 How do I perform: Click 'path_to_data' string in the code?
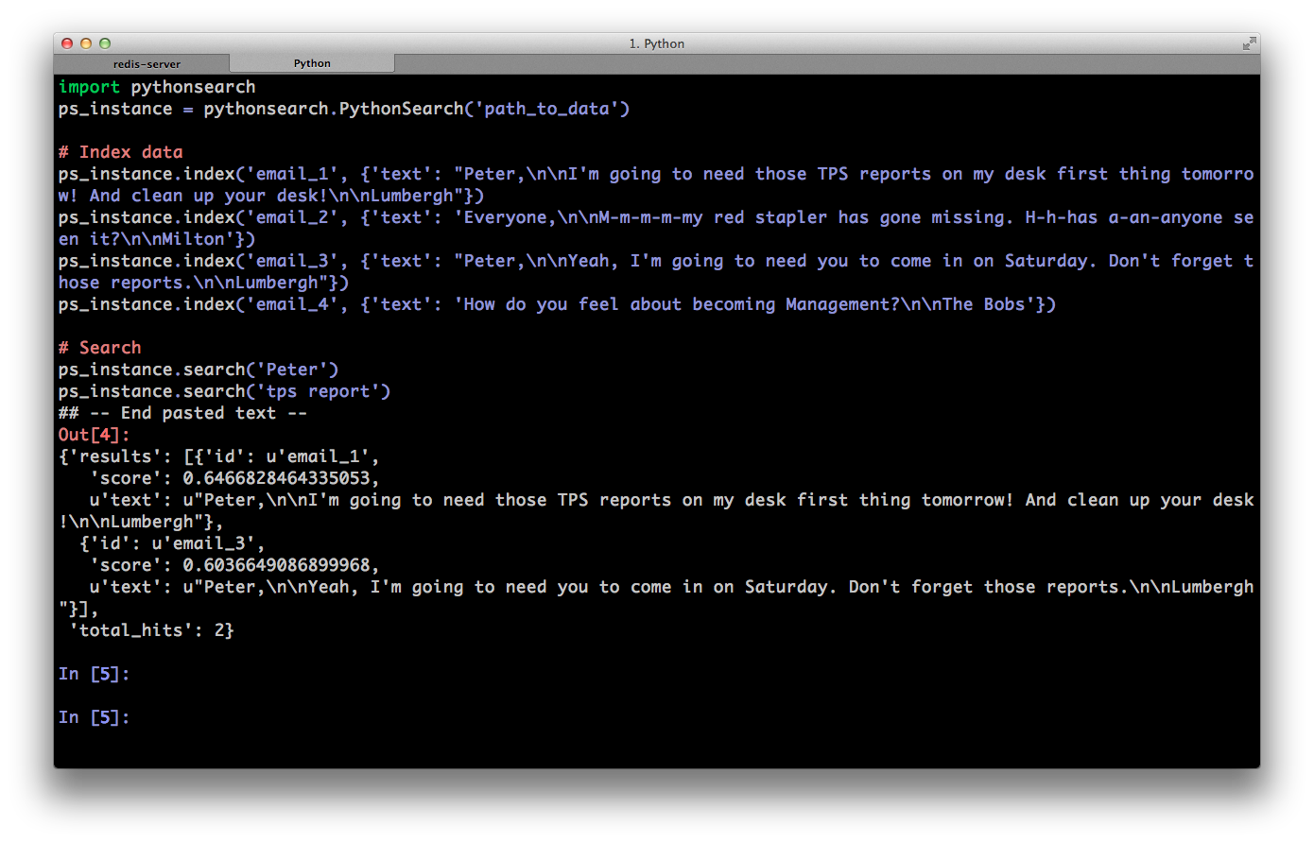(547, 109)
